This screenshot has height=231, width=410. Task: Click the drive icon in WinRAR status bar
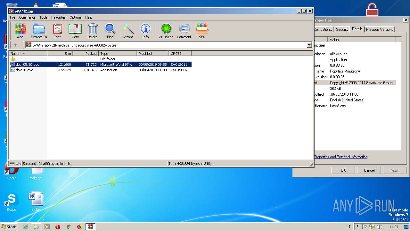coord(12,164)
